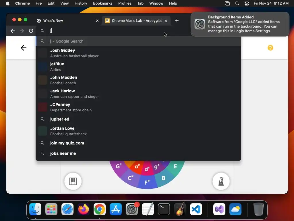Select the 'jupiter ed' search suggestion
Image resolution: width=294 pixels, height=221 pixels.
[x=138, y=119]
